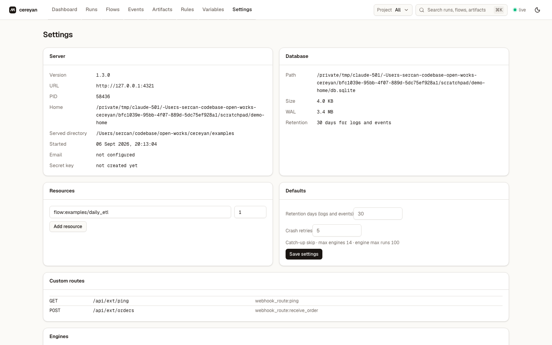The height and width of the screenshot is (345, 552).
Task: Click the GET method label
Action: point(54,301)
